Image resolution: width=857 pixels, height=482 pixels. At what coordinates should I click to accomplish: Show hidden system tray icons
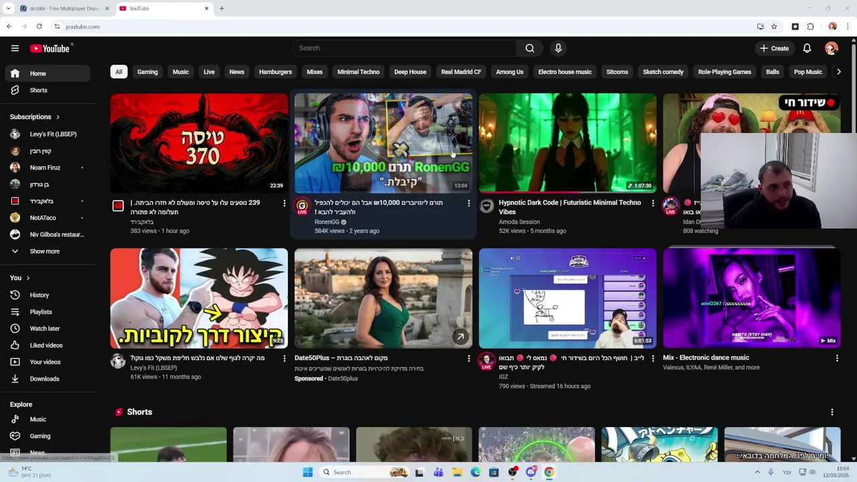click(757, 472)
